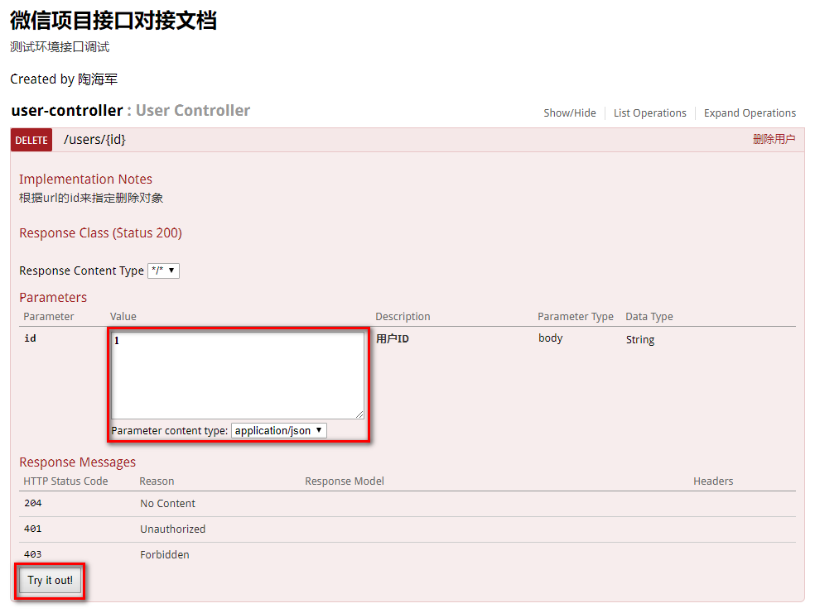
Task: Click the 403 Forbidden status row
Action: pos(164,554)
